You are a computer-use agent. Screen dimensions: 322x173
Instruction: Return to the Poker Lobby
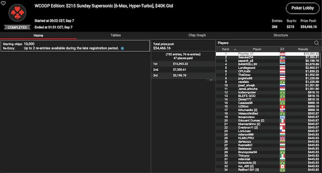tap(303, 8)
